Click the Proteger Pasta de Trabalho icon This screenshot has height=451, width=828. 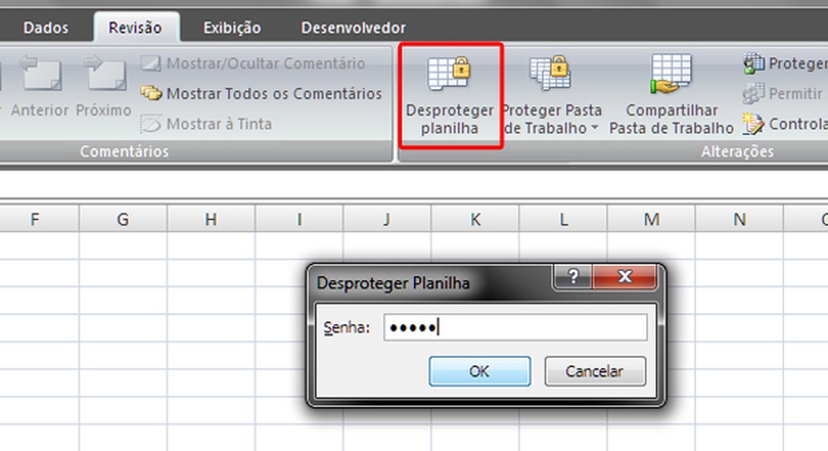[549, 72]
